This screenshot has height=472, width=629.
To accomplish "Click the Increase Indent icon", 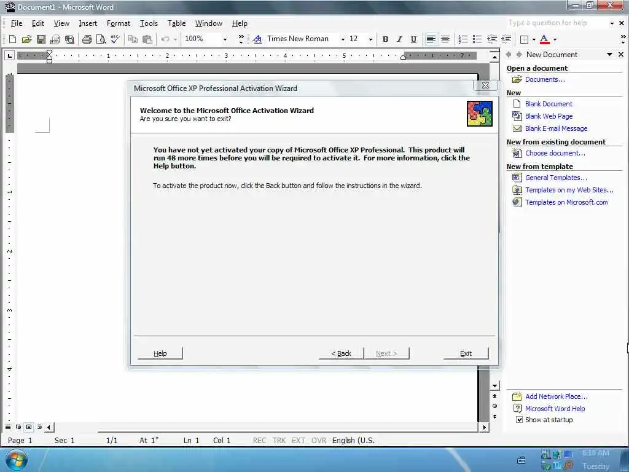I will (x=506, y=39).
